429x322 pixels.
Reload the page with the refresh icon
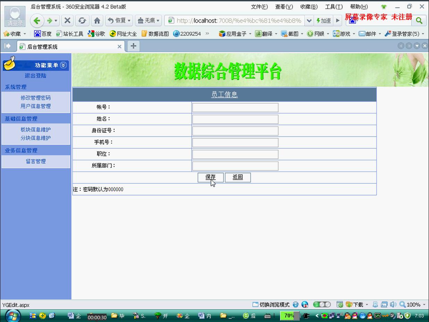[82, 21]
